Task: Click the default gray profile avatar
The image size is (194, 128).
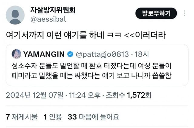Action: [15, 15]
